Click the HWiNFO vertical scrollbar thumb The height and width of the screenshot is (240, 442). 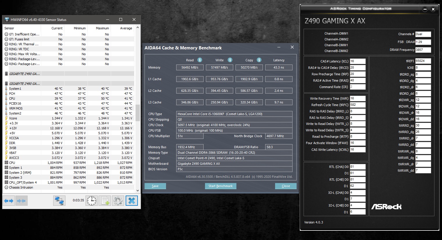coord(138,112)
